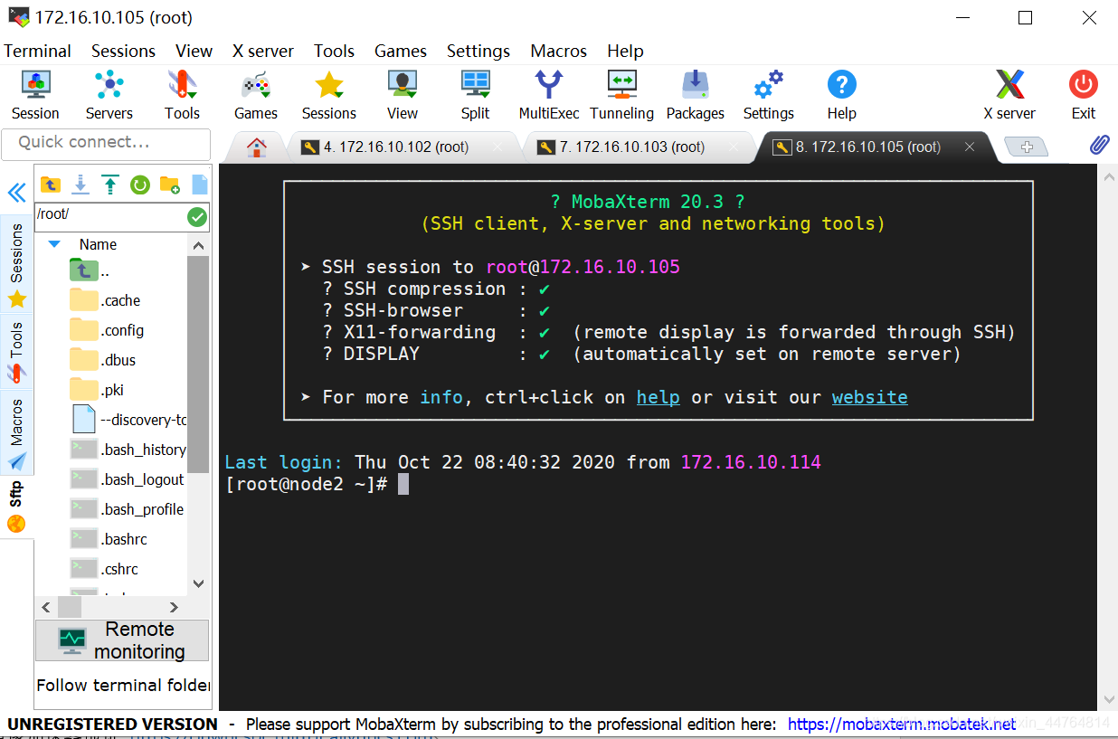The width and height of the screenshot is (1118, 739).
Task: Click the file list scroll down arrow
Action: tap(199, 584)
